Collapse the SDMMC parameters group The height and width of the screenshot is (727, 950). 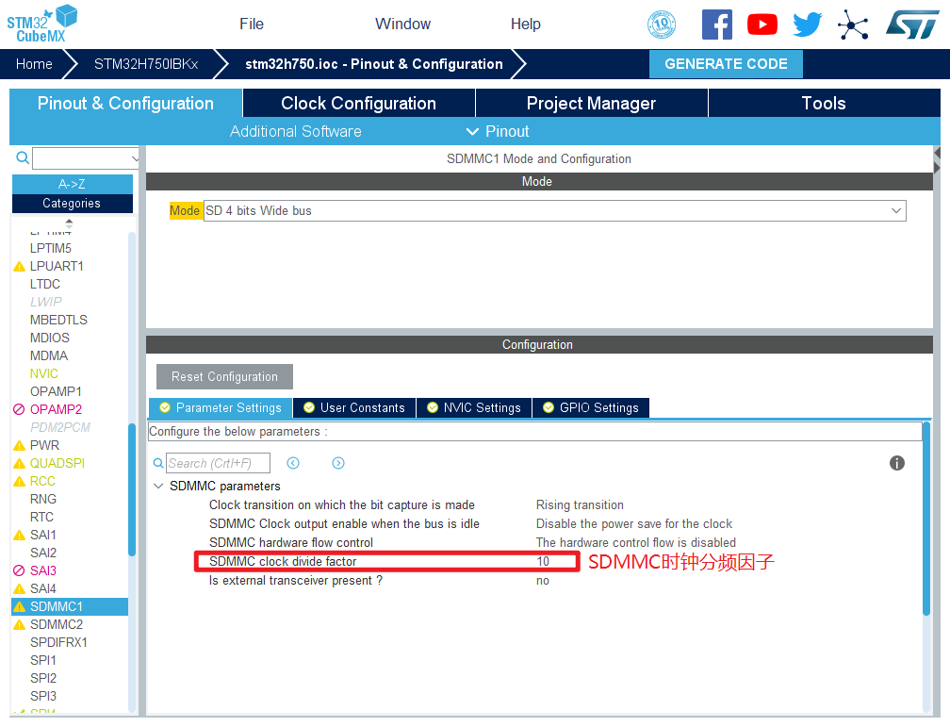(157, 487)
